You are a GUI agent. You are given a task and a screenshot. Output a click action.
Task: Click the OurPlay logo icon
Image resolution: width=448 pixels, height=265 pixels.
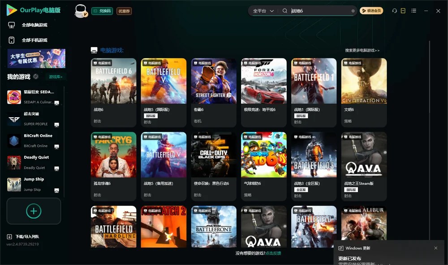click(12, 10)
